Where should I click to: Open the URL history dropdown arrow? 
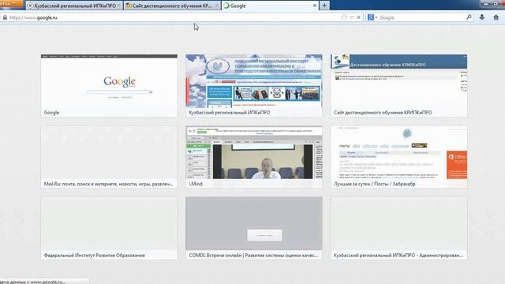pos(352,17)
